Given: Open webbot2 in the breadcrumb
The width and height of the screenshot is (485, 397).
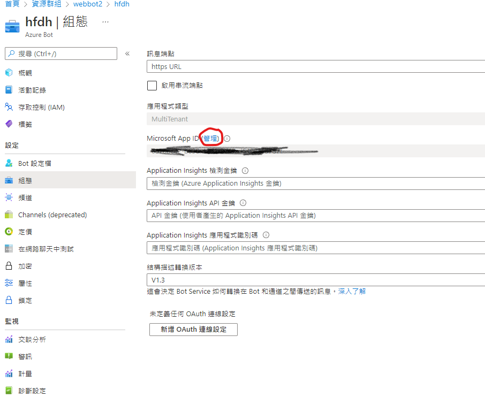Looking at the screenshot, I should (x=88, y=4).
